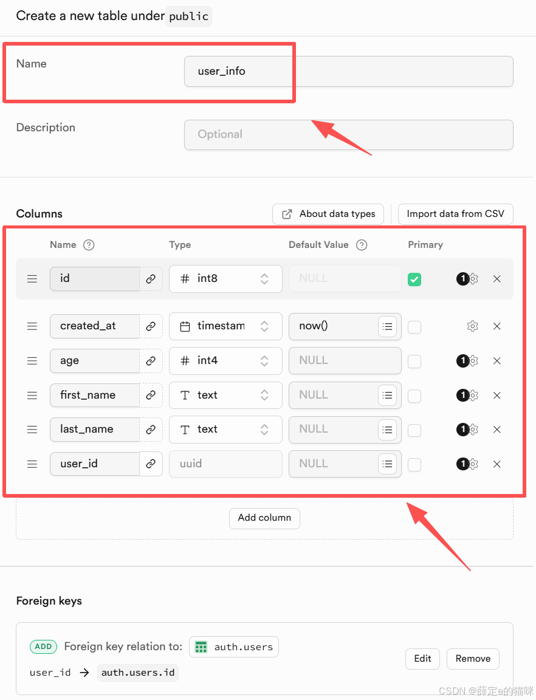Viewport: 536px width, 700px height.
Task: Click the age column name field
Action: (95, 361)
